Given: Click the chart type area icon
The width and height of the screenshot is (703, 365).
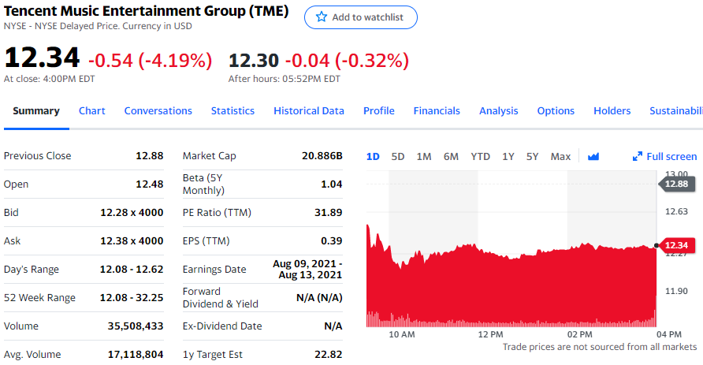Looking at the screenshot, I should (x=593, y=157).
